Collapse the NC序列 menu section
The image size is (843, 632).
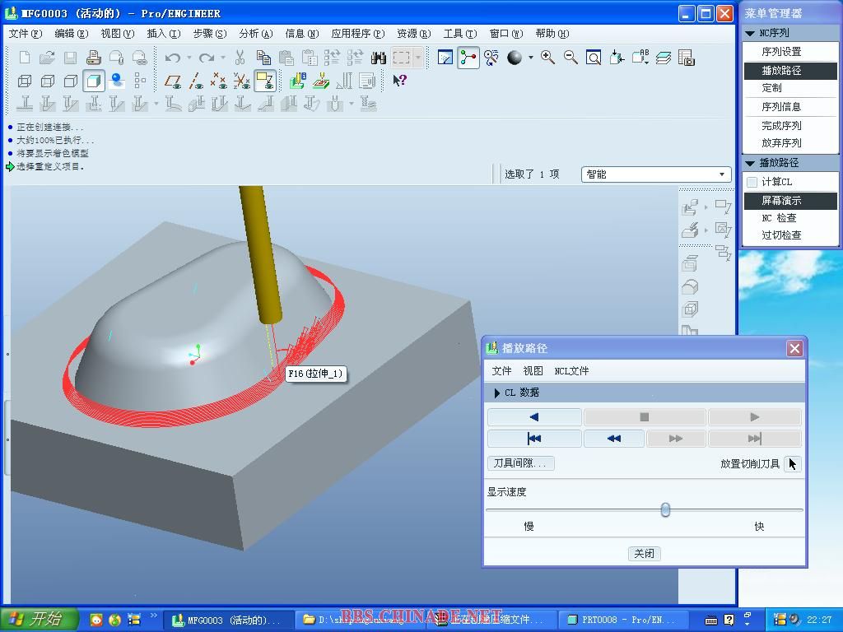point(750,33)
